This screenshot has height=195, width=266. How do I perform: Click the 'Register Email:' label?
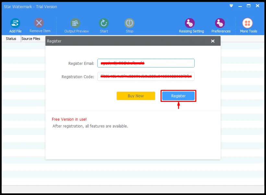(x=81, y=64)
